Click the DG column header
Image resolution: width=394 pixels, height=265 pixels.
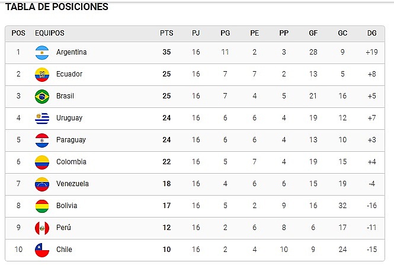pyautogui.click(x=371, y=33)
